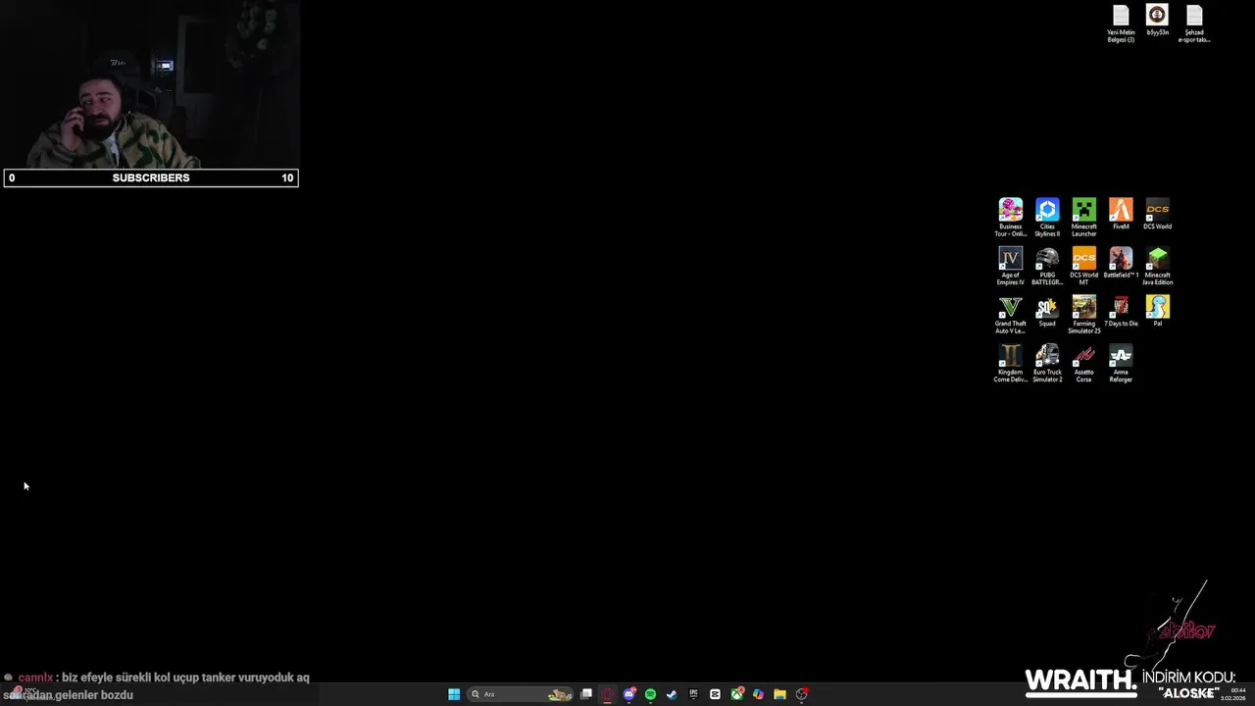Open Copilot from the taskbar
1255x706 pixels.
(x=758, y=694)
